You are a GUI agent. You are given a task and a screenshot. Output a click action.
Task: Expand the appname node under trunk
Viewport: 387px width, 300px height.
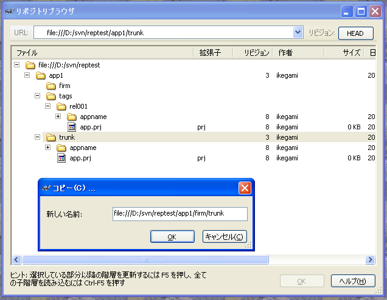[48, 148]
